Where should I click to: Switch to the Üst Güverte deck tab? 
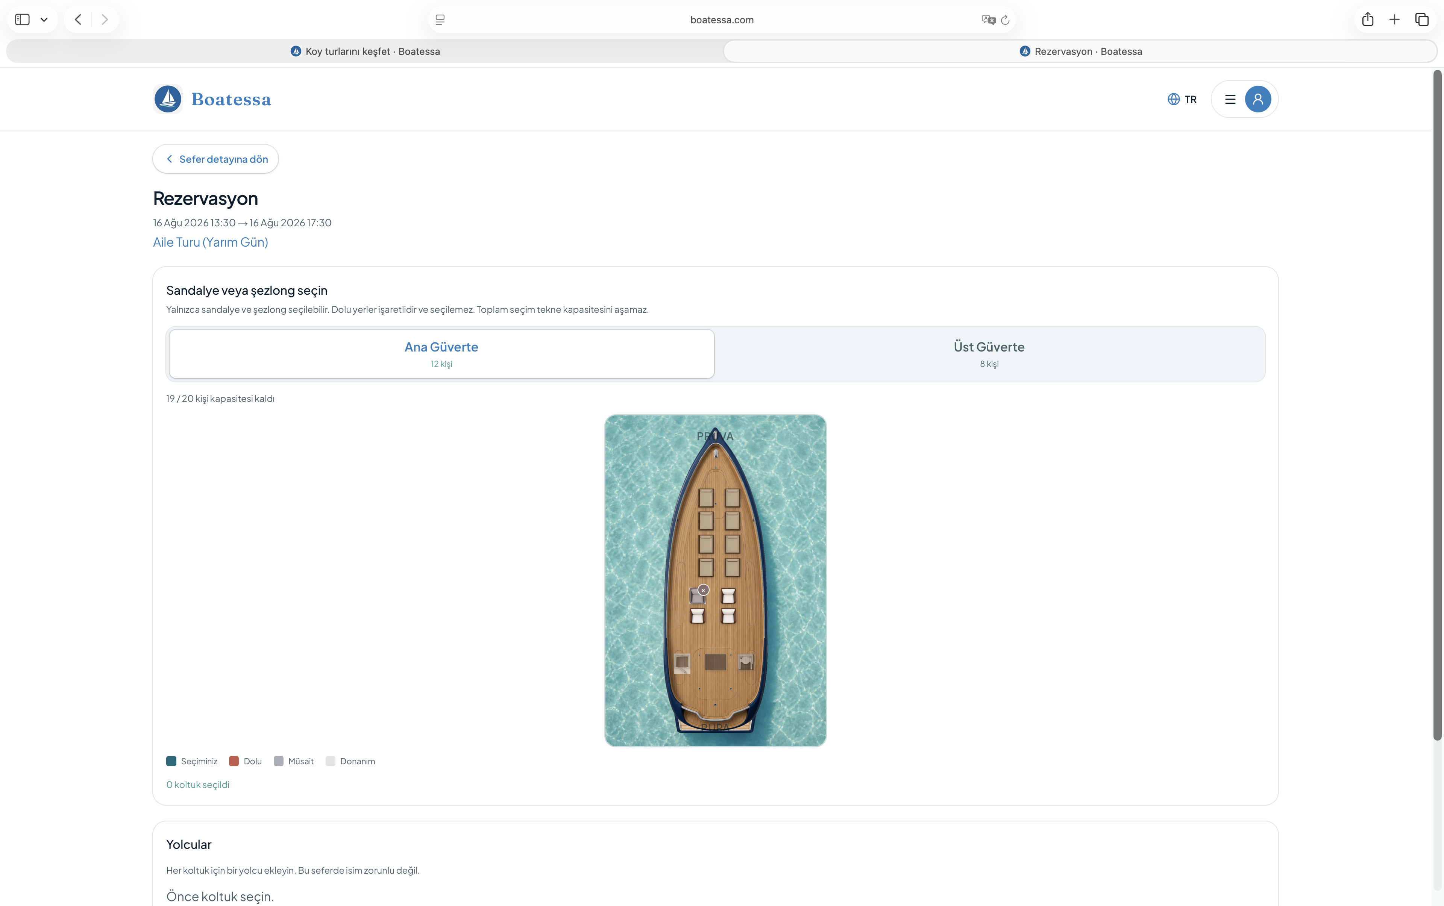[x=989, y=353]
